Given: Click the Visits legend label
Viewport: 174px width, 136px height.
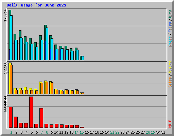Looking at the screenshot, I should [170, 67].
